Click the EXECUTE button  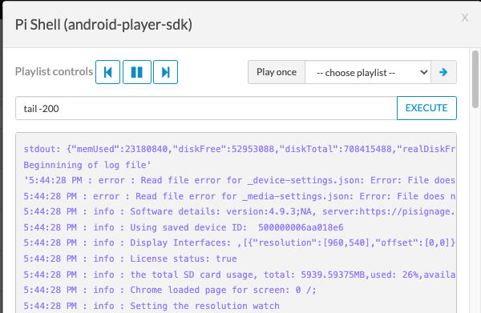(426, 108)
